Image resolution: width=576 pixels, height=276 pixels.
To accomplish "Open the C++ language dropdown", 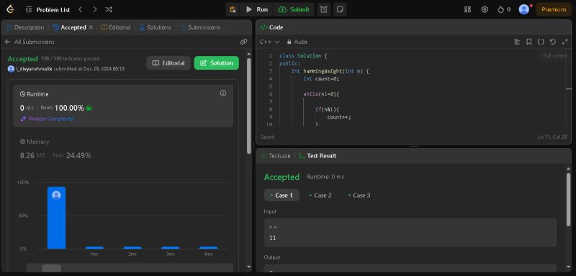I will pyautogui.click(x=269, y=42).
